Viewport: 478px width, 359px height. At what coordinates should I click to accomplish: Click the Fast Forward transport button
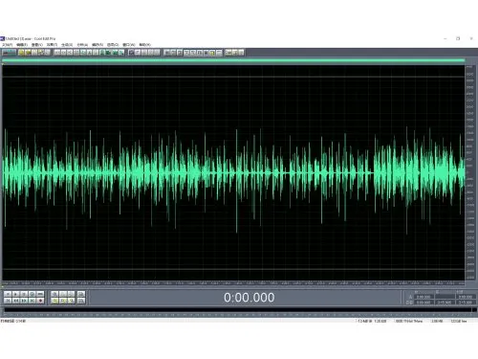click(24, 301)
